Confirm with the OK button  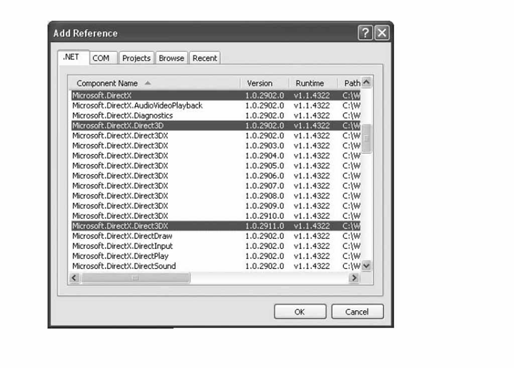coord(300,312)
